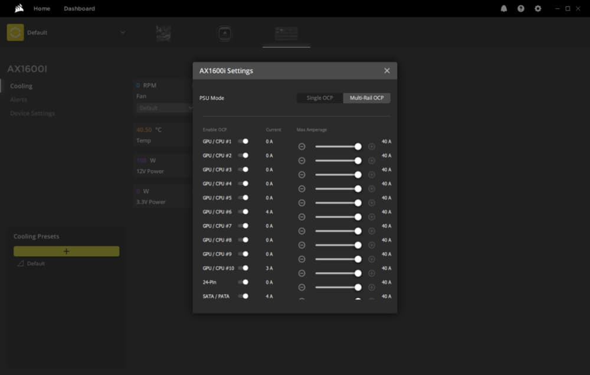Adjust GPU / CPU #8 amperage slider
590x375 pixels.
tap(337, 245)
